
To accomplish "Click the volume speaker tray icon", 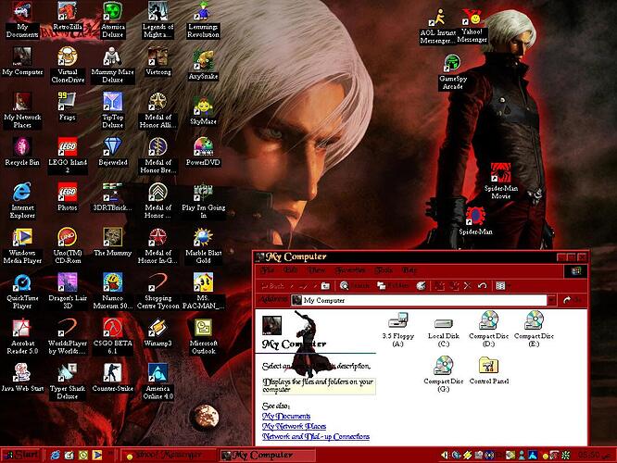I will tap(445, 456).
